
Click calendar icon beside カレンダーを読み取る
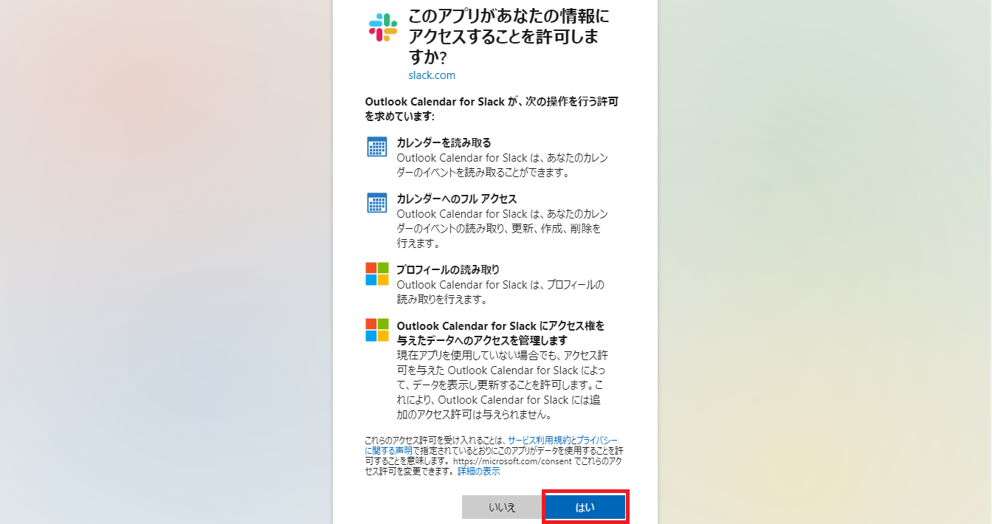pos(377,147)
